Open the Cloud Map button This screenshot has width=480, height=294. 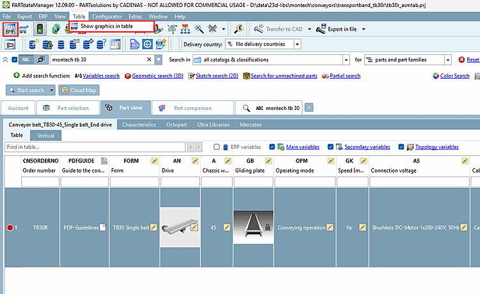pyautogui.click(x=79, y=90)
